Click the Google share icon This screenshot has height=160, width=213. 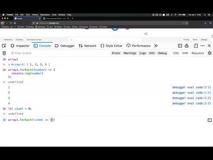(x=146, y=34)
